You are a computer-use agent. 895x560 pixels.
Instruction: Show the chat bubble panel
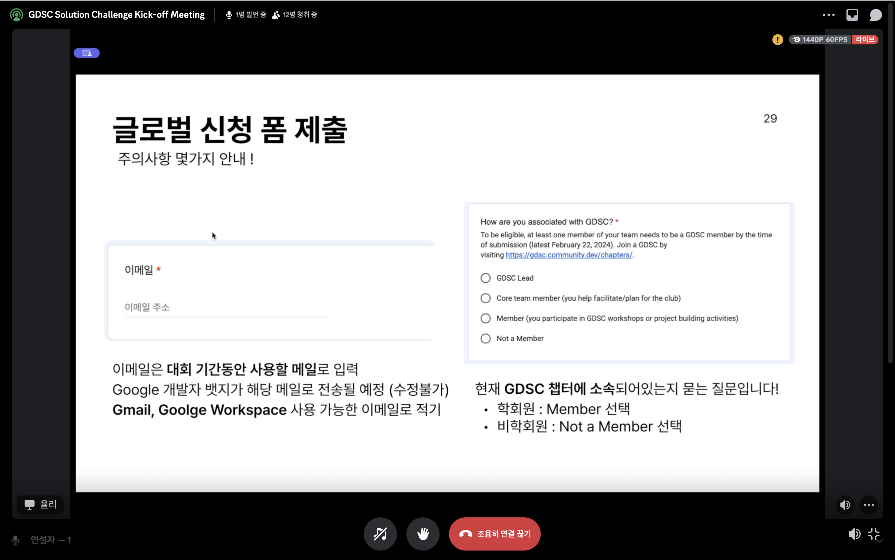pos(875,15)
